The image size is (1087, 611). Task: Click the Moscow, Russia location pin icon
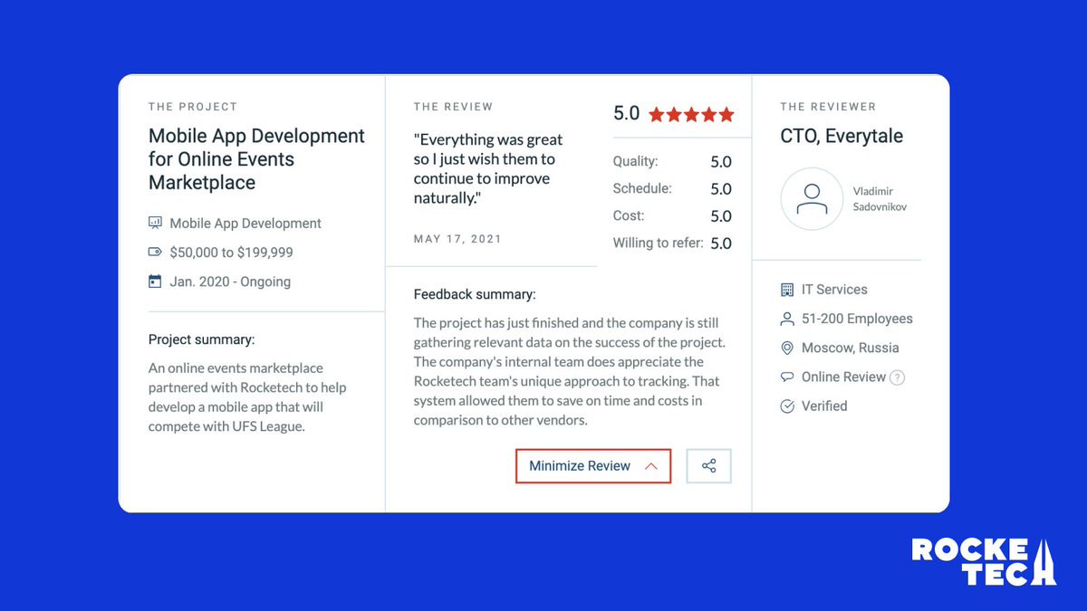(x=787, y=348)
